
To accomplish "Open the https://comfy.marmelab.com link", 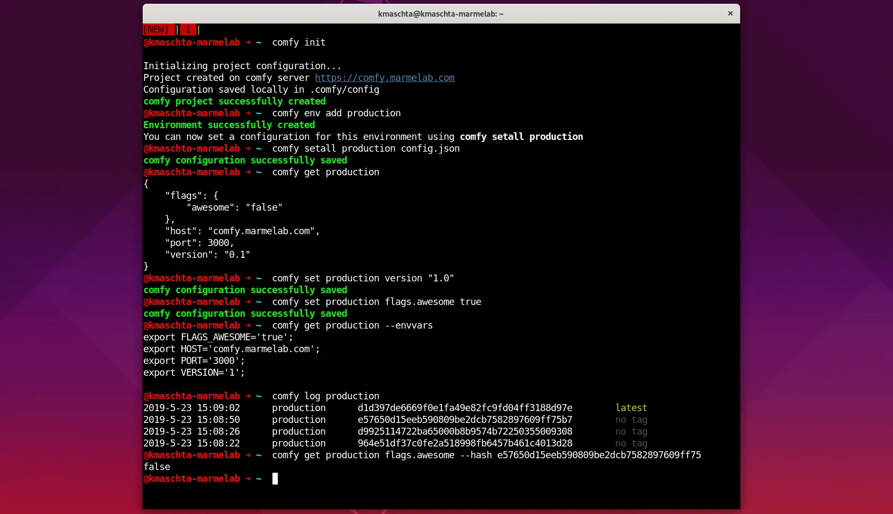I will (385, 78).
